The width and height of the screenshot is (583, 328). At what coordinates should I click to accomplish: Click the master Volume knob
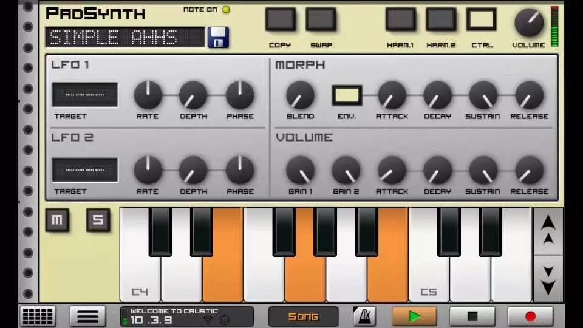(528, 23)
